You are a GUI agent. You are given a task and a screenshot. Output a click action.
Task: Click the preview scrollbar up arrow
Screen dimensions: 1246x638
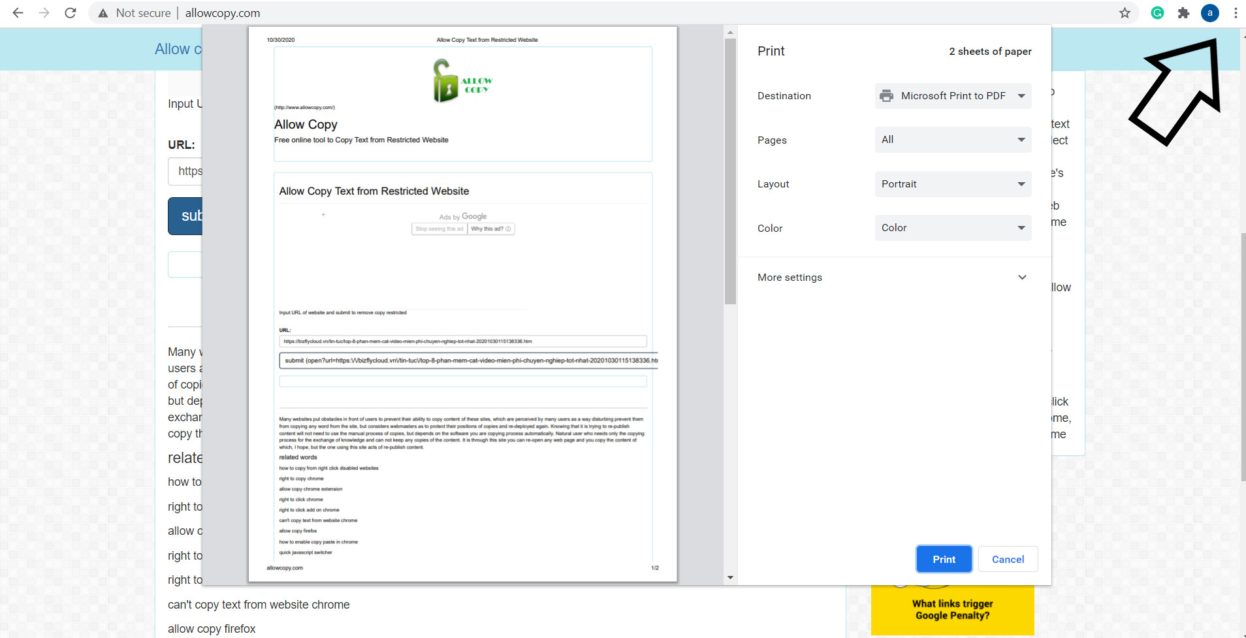coord(730,32)
